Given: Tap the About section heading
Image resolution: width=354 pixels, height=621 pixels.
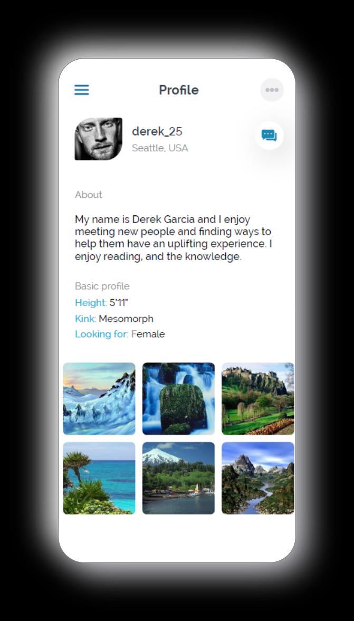Looking at the screenshot, I should 88,195.
